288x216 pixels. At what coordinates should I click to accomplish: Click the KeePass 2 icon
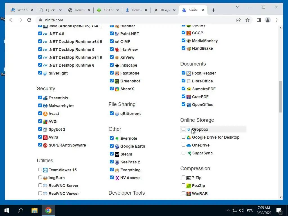[117, 162]
